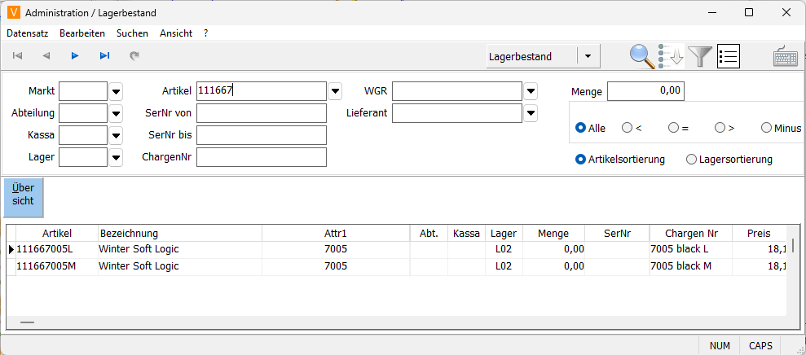Open the on-screen keyboard icon

786,56
